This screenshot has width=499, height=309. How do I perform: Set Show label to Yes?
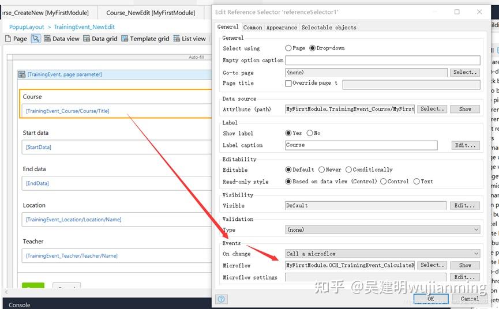pyautogui.click(x=288, y=133)
